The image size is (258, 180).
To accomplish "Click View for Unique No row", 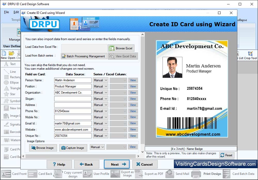I will click(x=133, y=136).
